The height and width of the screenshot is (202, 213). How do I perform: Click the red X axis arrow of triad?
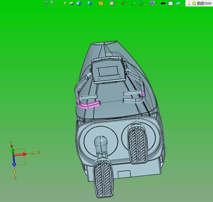click(x=21, y=154)
